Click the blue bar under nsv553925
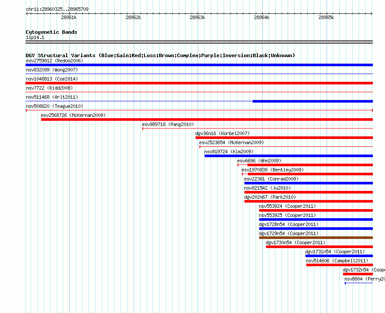Viewport: 385px width, 313px height. click(316, 219)
